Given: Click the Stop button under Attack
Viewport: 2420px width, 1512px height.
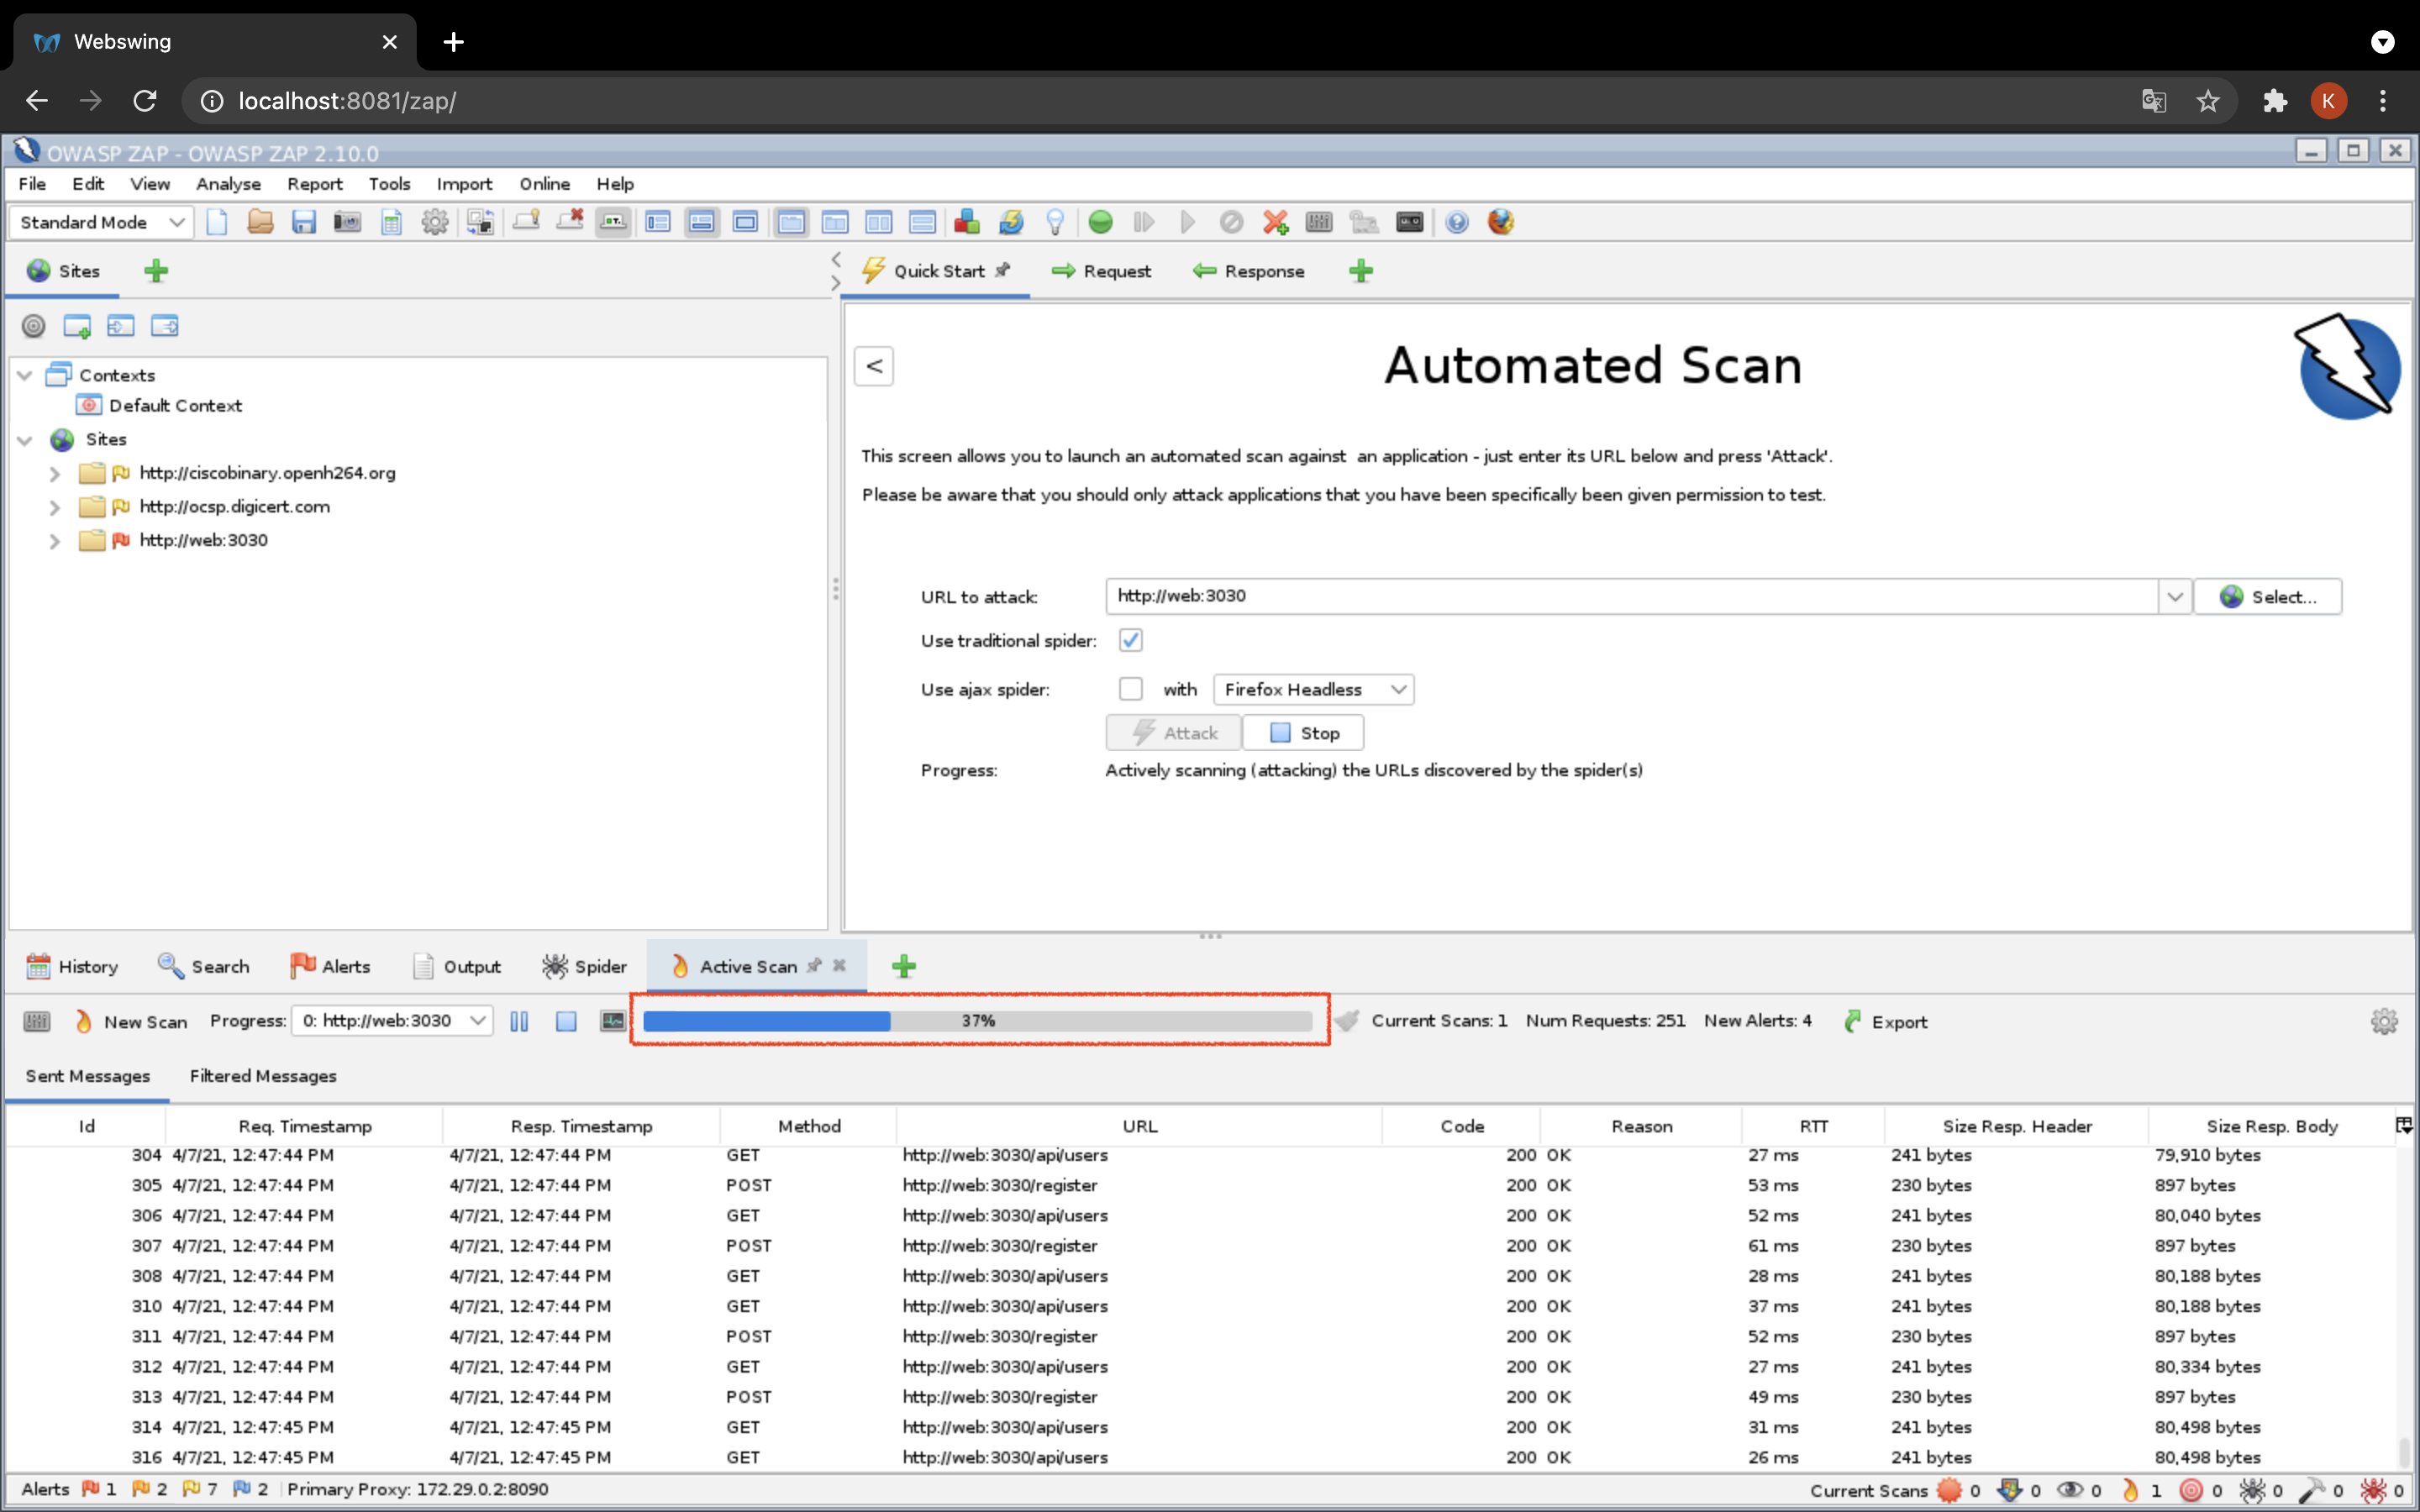Looking at the screenshot, I should click(x=1303, y=733).
